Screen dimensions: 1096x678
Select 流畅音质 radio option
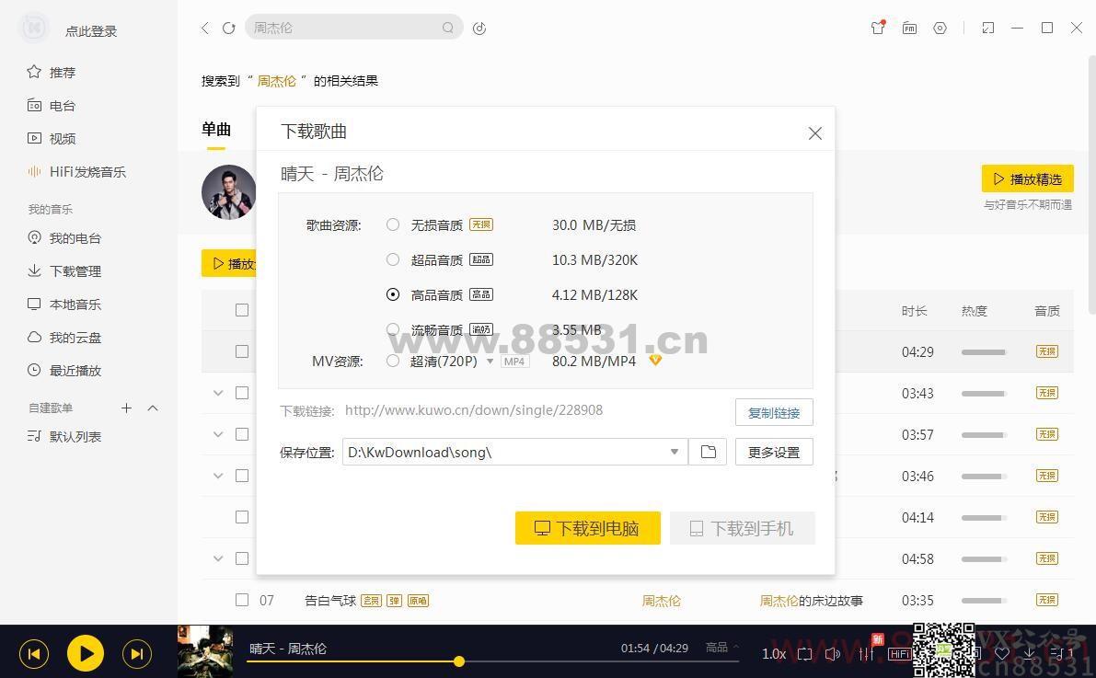click(x=393, y=328)
